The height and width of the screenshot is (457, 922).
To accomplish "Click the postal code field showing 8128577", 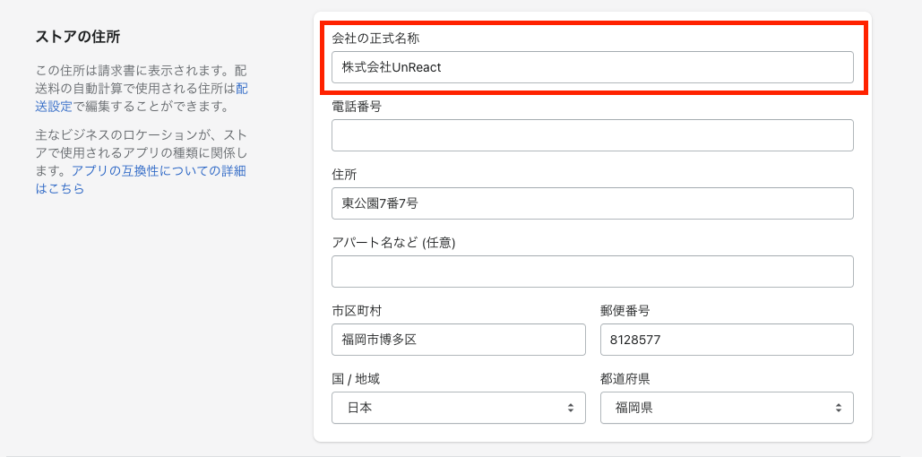I will [x=726, y=340].
